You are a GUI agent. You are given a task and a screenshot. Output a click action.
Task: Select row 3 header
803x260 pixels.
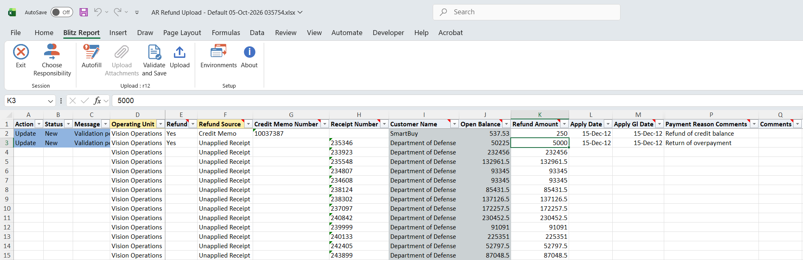click(7, 143)
